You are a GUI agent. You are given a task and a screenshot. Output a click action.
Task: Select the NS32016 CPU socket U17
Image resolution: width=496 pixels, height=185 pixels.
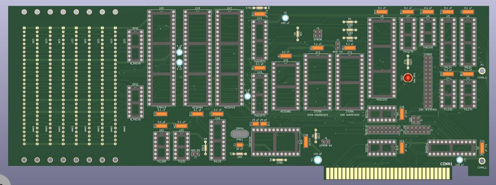tap(229, 57)
